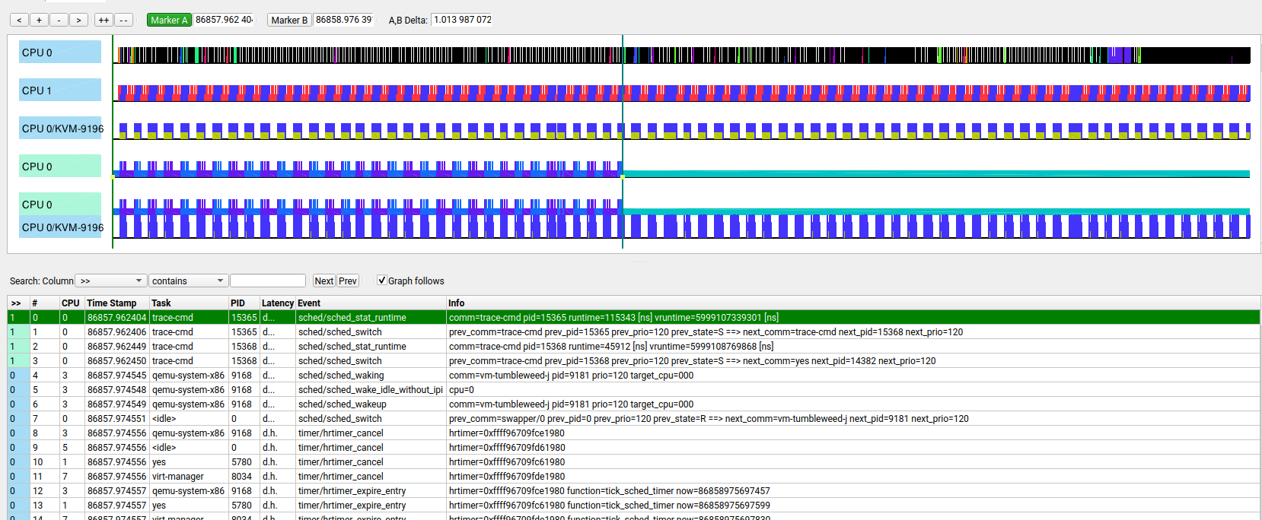This screenshot has height=520, width=1262.
Task: Open the search column dropdown
Action: 111,281
